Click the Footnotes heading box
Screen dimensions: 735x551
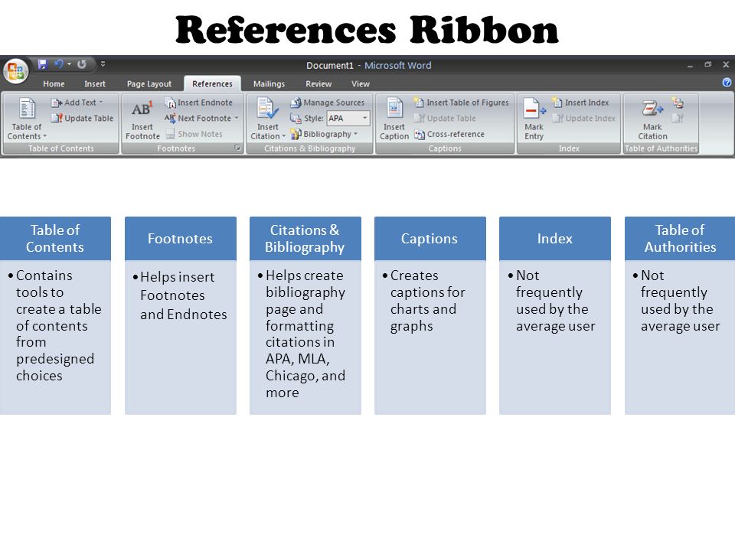pyautogui.click(x=181, y=239)
